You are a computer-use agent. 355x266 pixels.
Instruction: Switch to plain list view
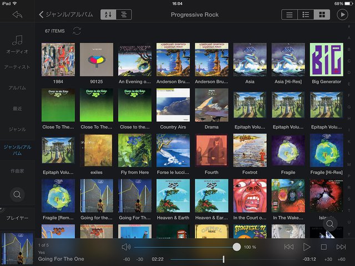pos(290,14)
